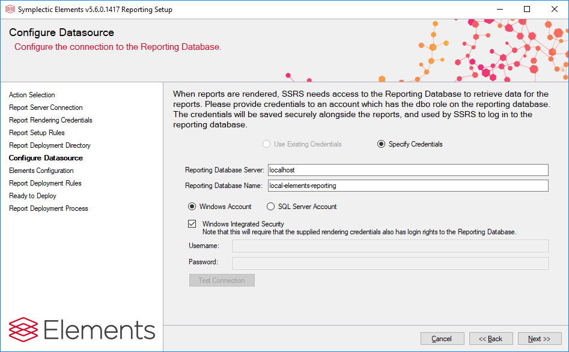The height and width of the screenshot is (352, 569).
Task: Open the Report Setup Rules step
Action: (x=37, y=133)
